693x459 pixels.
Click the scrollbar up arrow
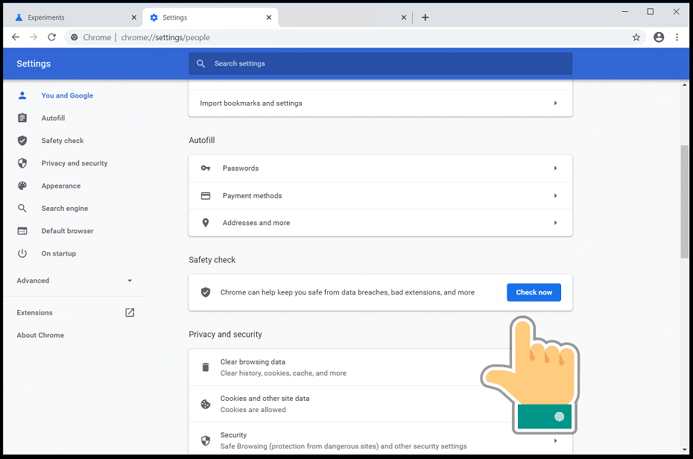point(685,84)
